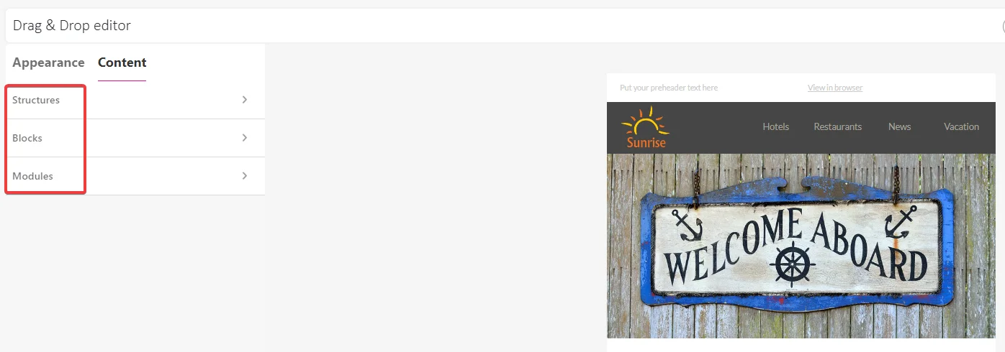Expand Blocks using its chevron arrow
1005x352 pixels.
[x=245, y=138]
